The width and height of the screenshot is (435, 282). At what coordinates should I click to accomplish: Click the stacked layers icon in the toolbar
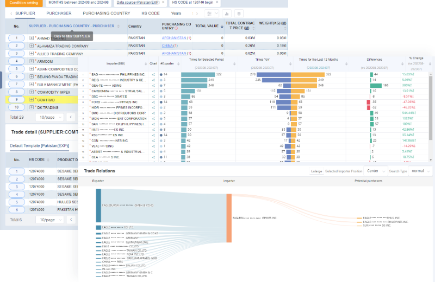(x=238, y=13)
